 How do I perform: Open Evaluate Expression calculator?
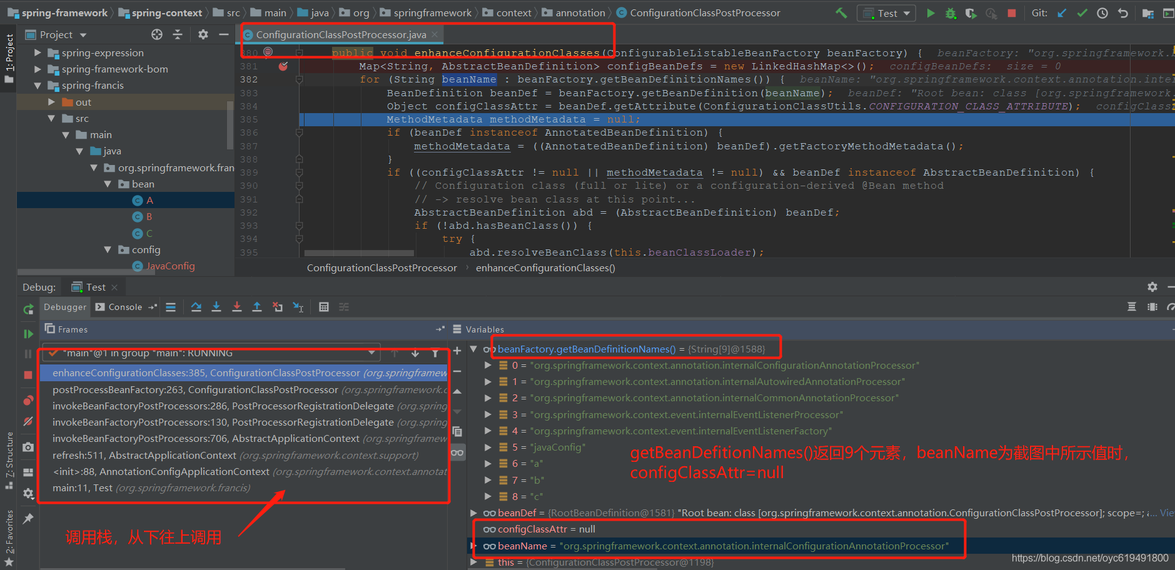tap(324, 307)
